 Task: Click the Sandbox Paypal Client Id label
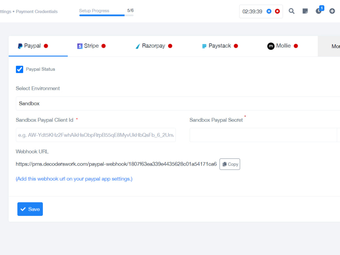(45, 120)
